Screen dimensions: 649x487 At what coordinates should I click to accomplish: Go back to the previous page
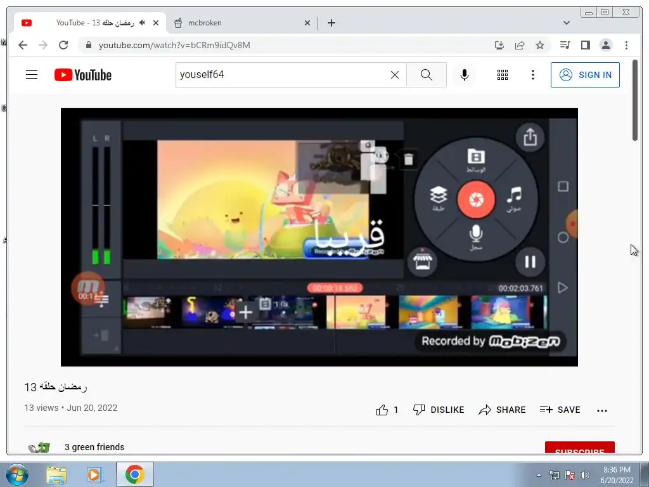pos(23,45)
